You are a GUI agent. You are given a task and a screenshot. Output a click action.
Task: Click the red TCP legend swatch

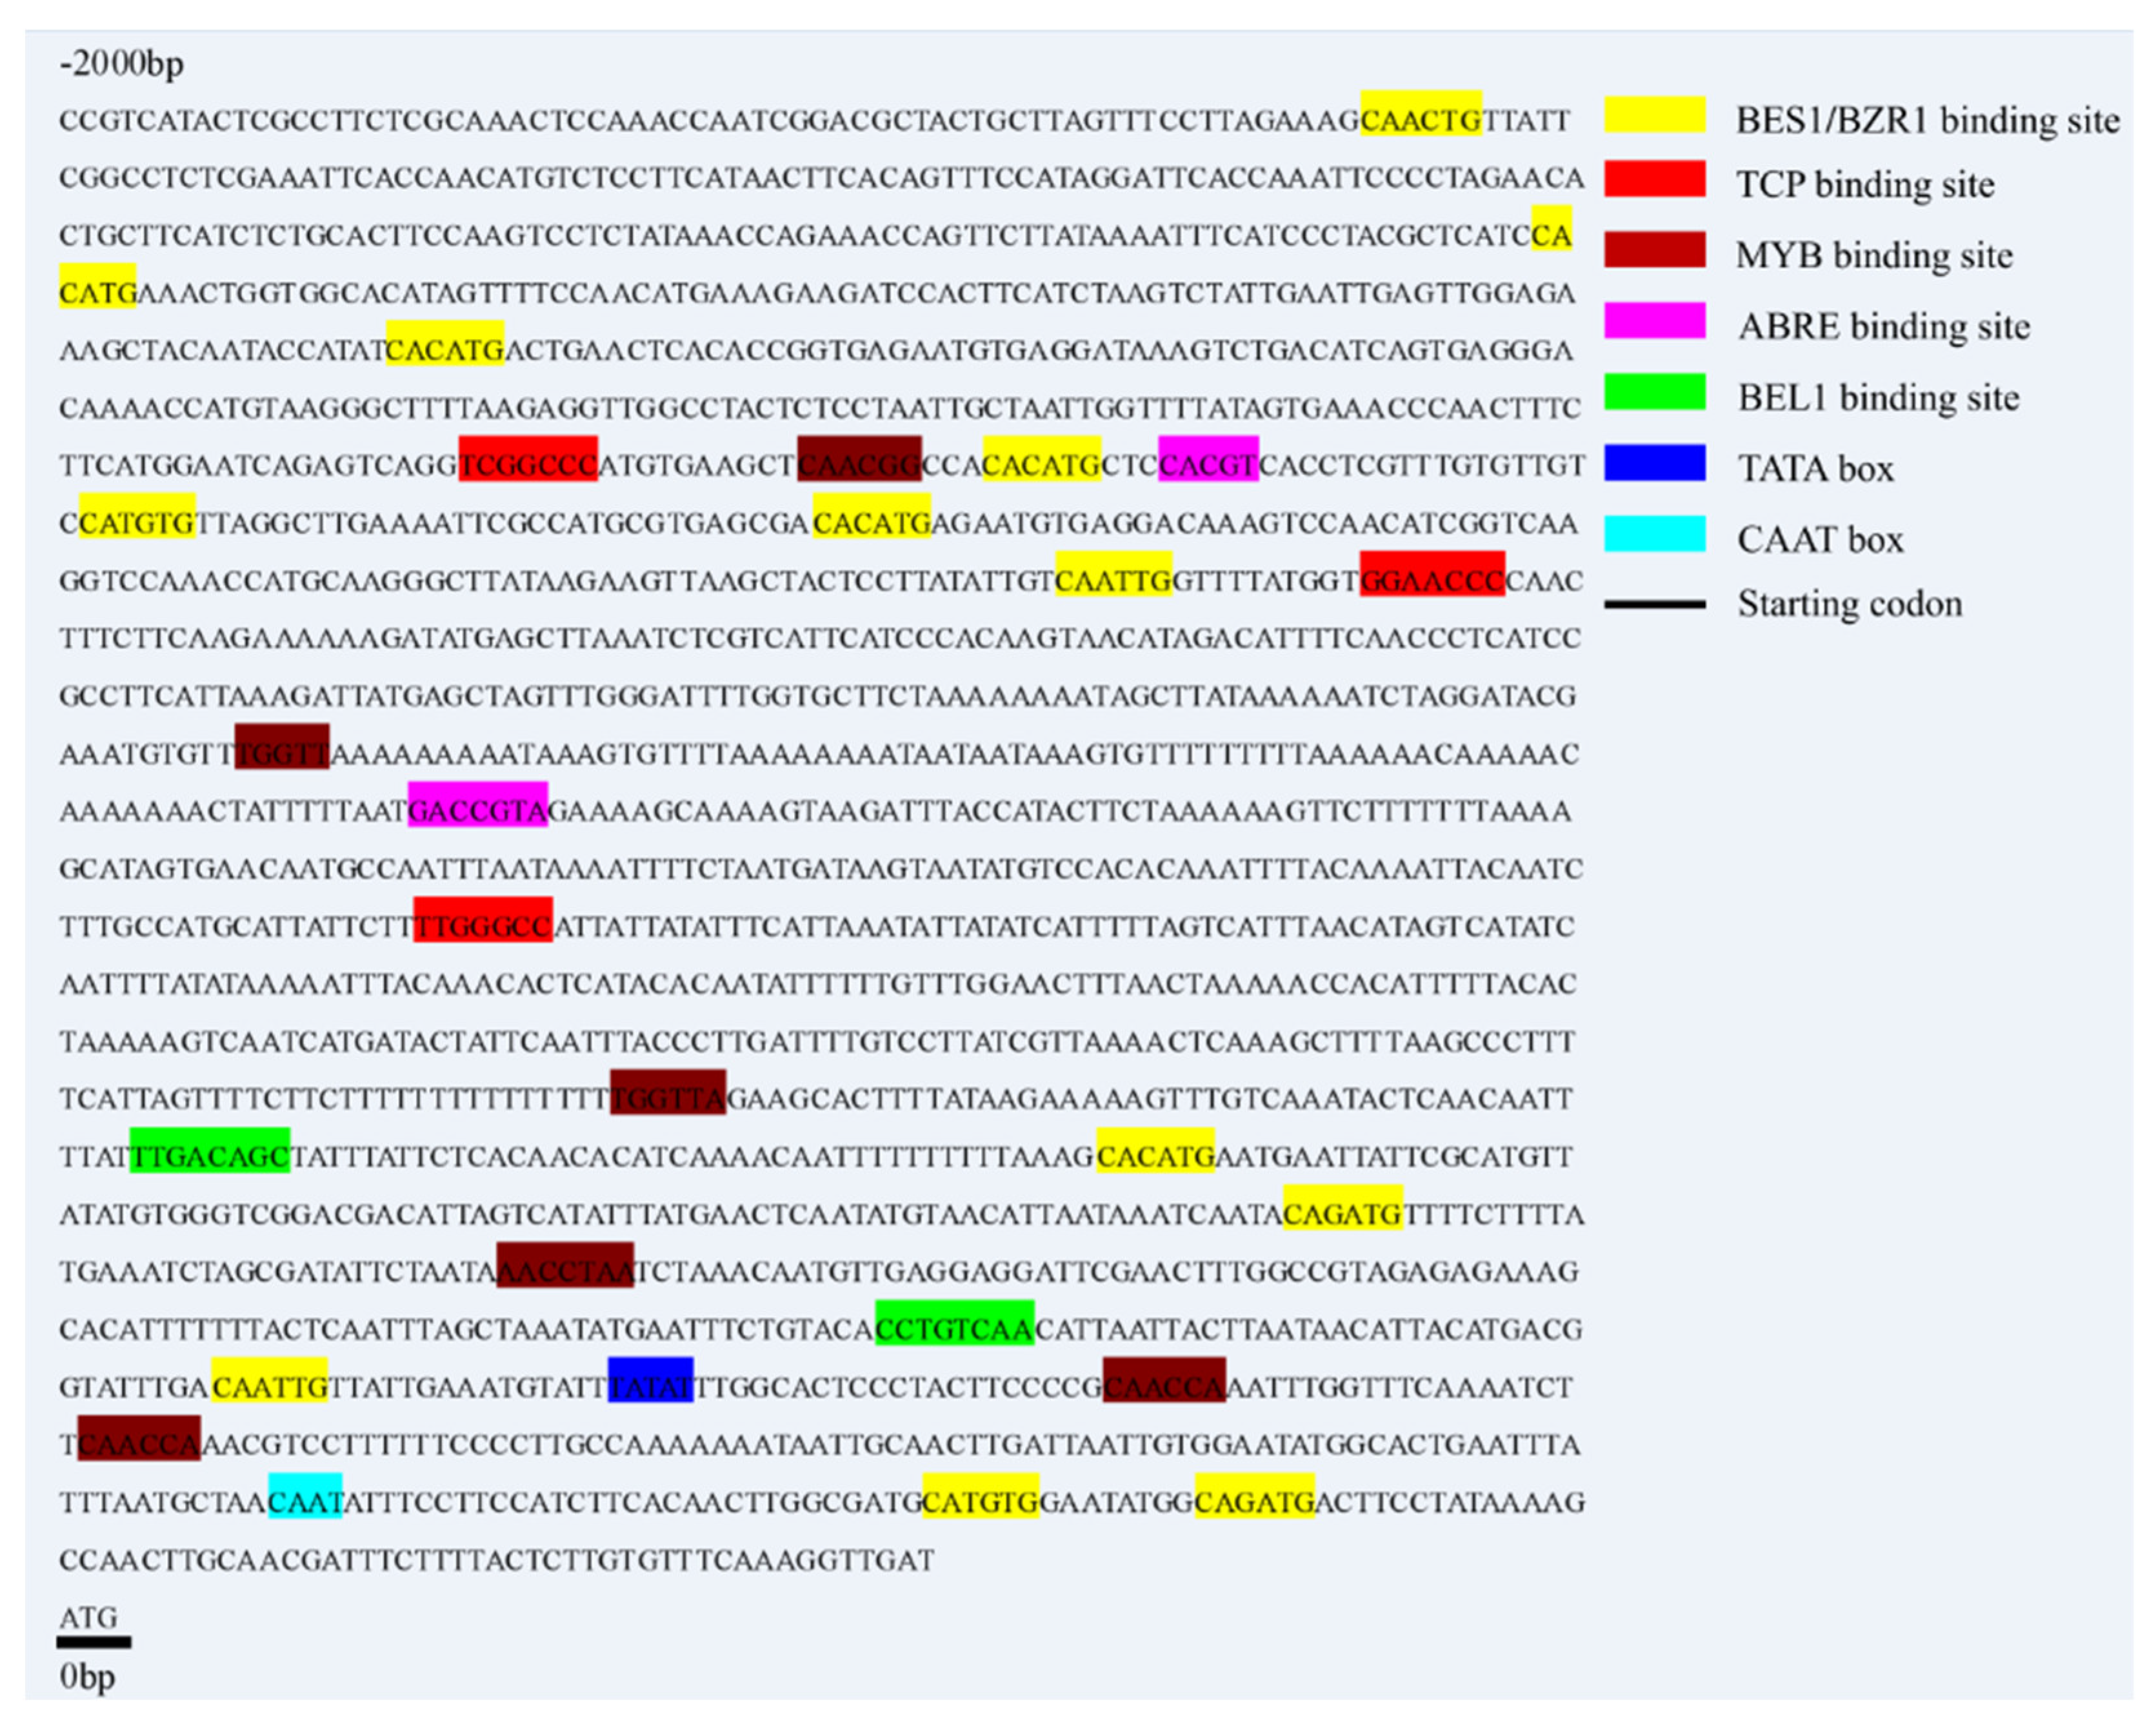1654,179
